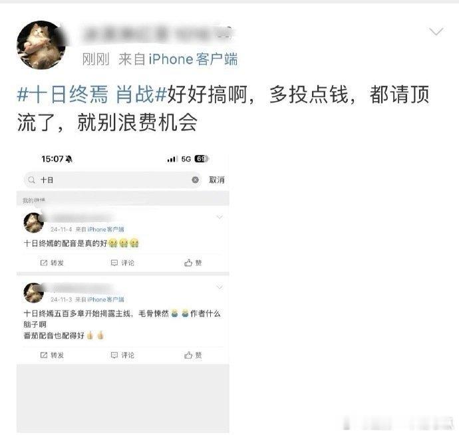This screenshot has width=459, height=435.
Task: Repost (转发) the 24-11-3 post
Action: coord(52,355)
